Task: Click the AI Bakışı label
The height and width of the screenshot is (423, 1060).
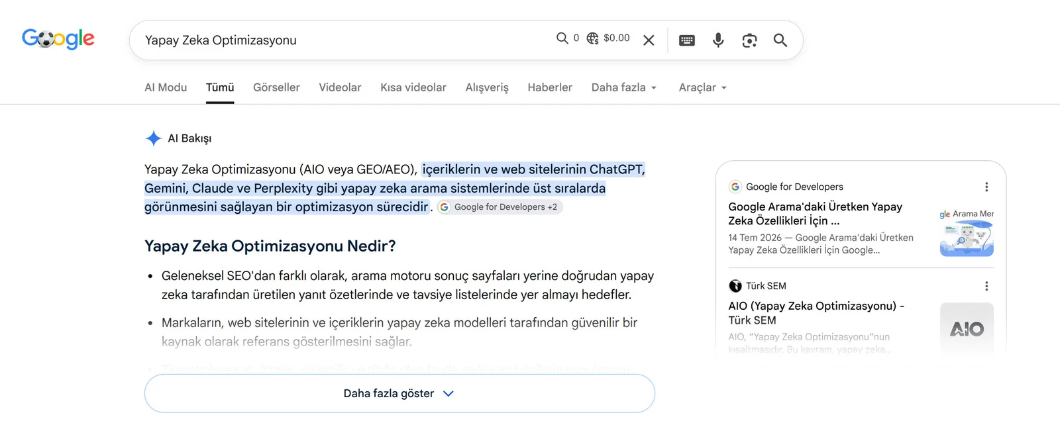Action: pos(189,138)
